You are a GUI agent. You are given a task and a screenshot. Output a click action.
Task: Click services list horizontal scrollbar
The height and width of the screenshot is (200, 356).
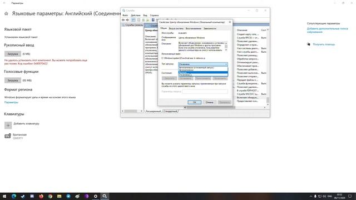click(x=225, y=107)
